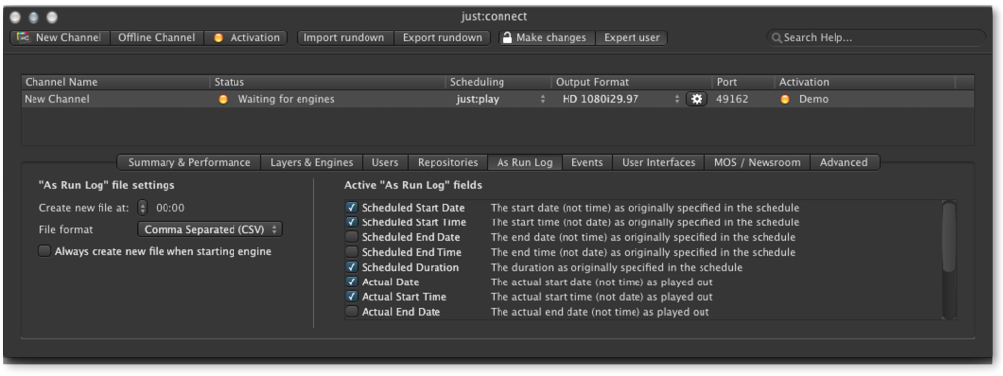Click the Activation column header
Image resolution: width=1003 pixels, height=376 pixels.
coord(865,82)
